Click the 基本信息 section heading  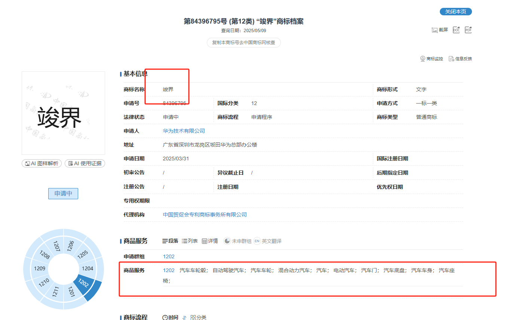click(135, 74)
